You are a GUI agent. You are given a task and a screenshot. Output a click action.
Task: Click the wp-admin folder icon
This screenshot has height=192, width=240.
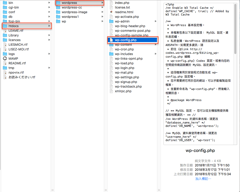(111, 21)
